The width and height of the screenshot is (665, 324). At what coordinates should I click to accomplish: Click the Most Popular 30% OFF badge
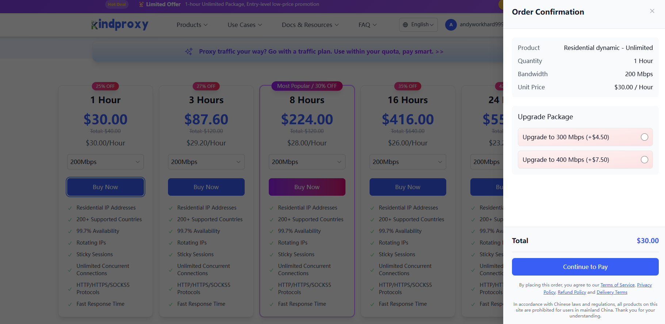tap(307, 86)
